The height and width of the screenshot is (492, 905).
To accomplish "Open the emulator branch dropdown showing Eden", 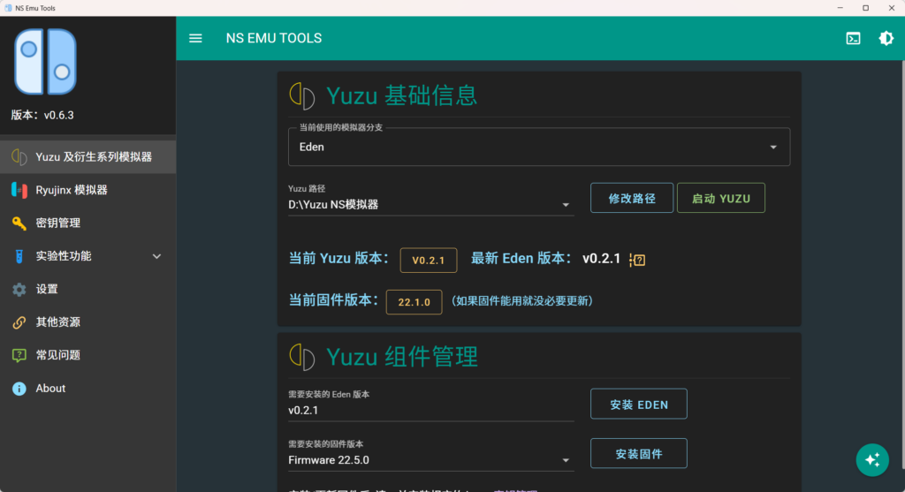I will [x=539, y=148].
